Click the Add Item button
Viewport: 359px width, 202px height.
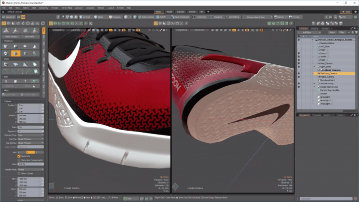[x=308, y=32]
